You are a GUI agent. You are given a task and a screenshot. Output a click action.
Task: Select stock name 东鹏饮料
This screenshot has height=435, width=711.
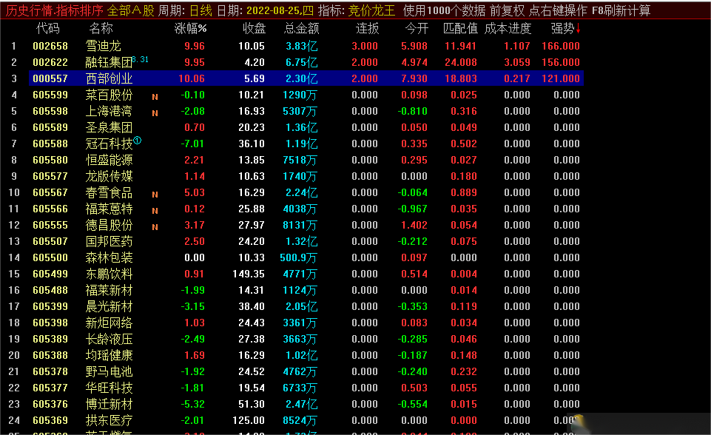(x=109, y=274)
